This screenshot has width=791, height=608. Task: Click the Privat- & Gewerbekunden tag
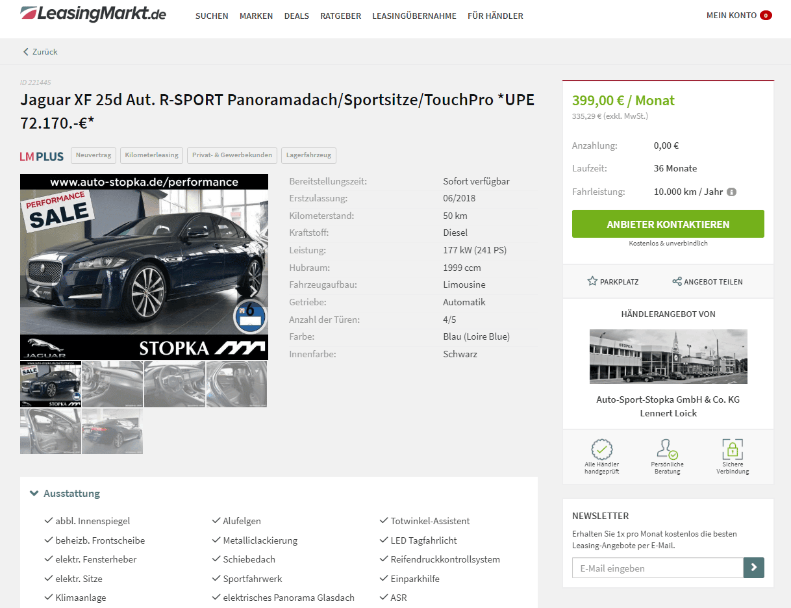coord(232,155)
